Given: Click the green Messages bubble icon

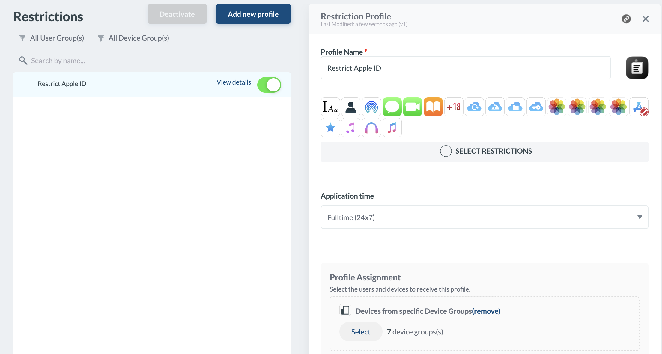Looking at the screenshot, I should click(x=392, y=107).
